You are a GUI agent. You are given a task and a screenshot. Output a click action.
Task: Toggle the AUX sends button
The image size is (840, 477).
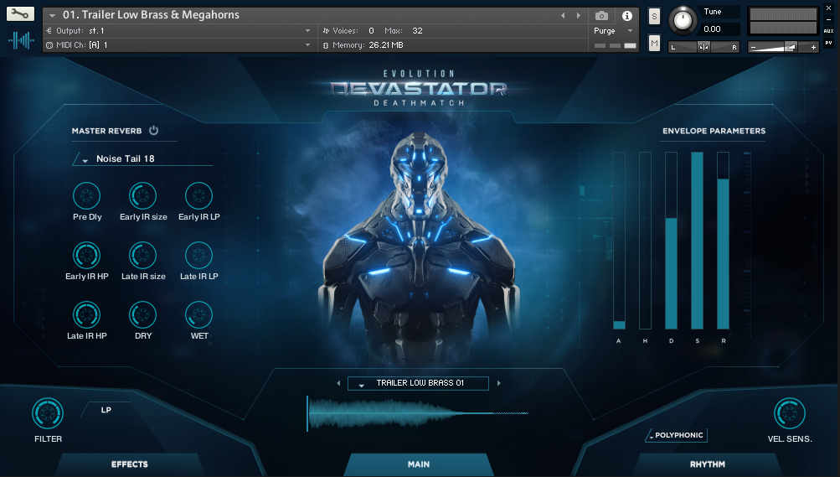coord(829,31)
